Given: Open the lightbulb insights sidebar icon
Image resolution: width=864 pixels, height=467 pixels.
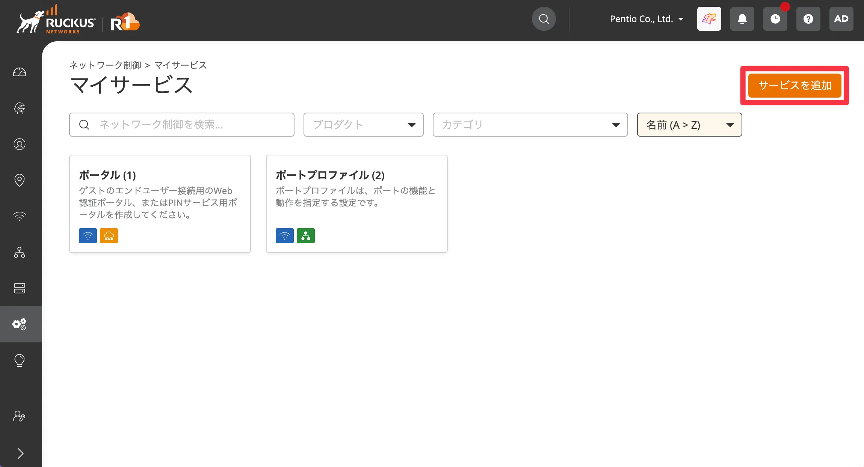Looking at the screenshot, I should (20, 360).
